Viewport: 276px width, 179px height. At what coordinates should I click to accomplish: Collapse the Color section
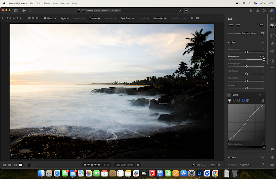229,157
